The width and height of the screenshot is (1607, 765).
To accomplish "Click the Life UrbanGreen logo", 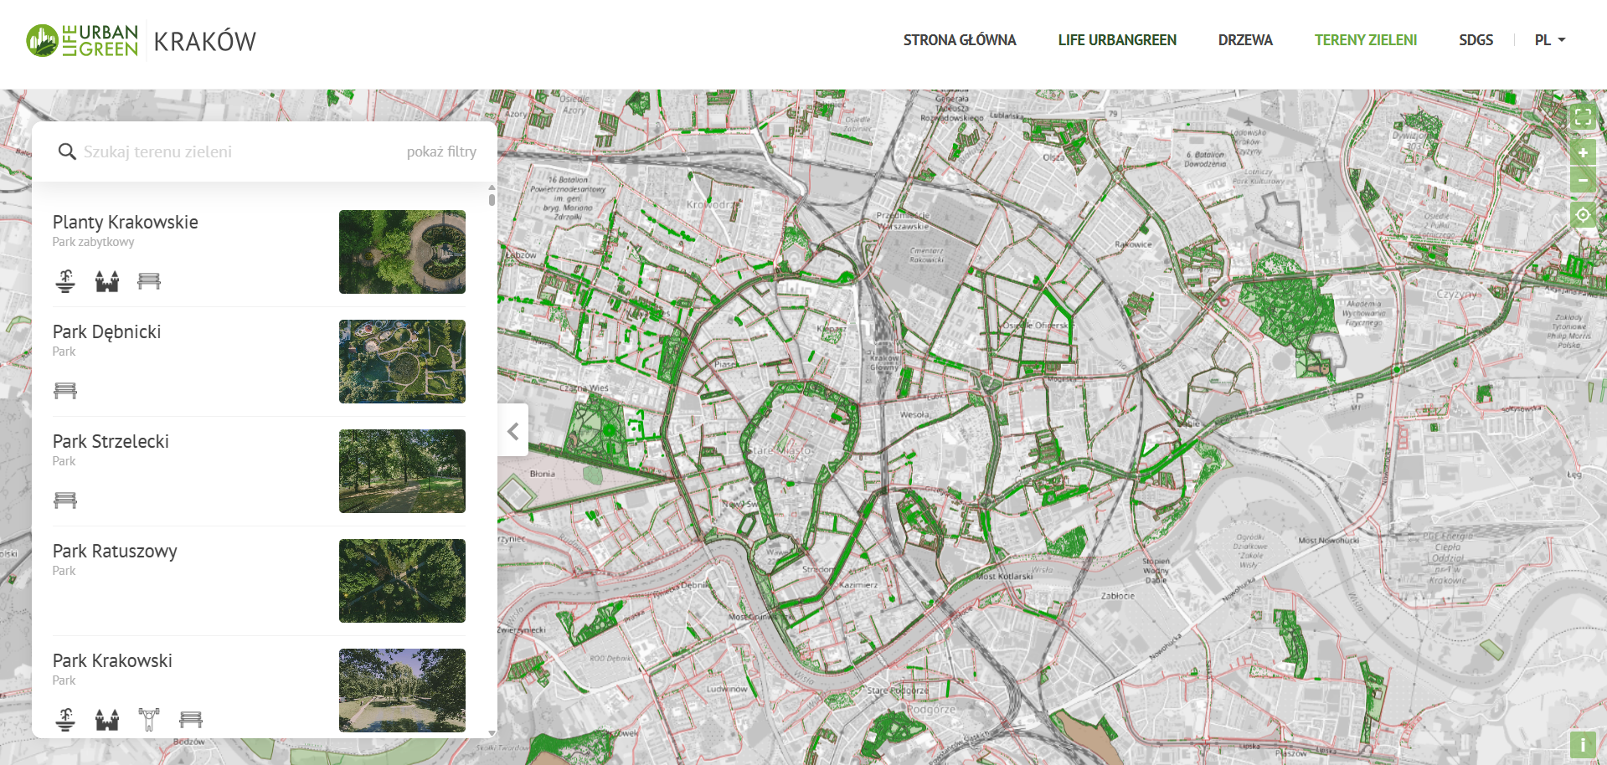I will (x=82, y=40).
